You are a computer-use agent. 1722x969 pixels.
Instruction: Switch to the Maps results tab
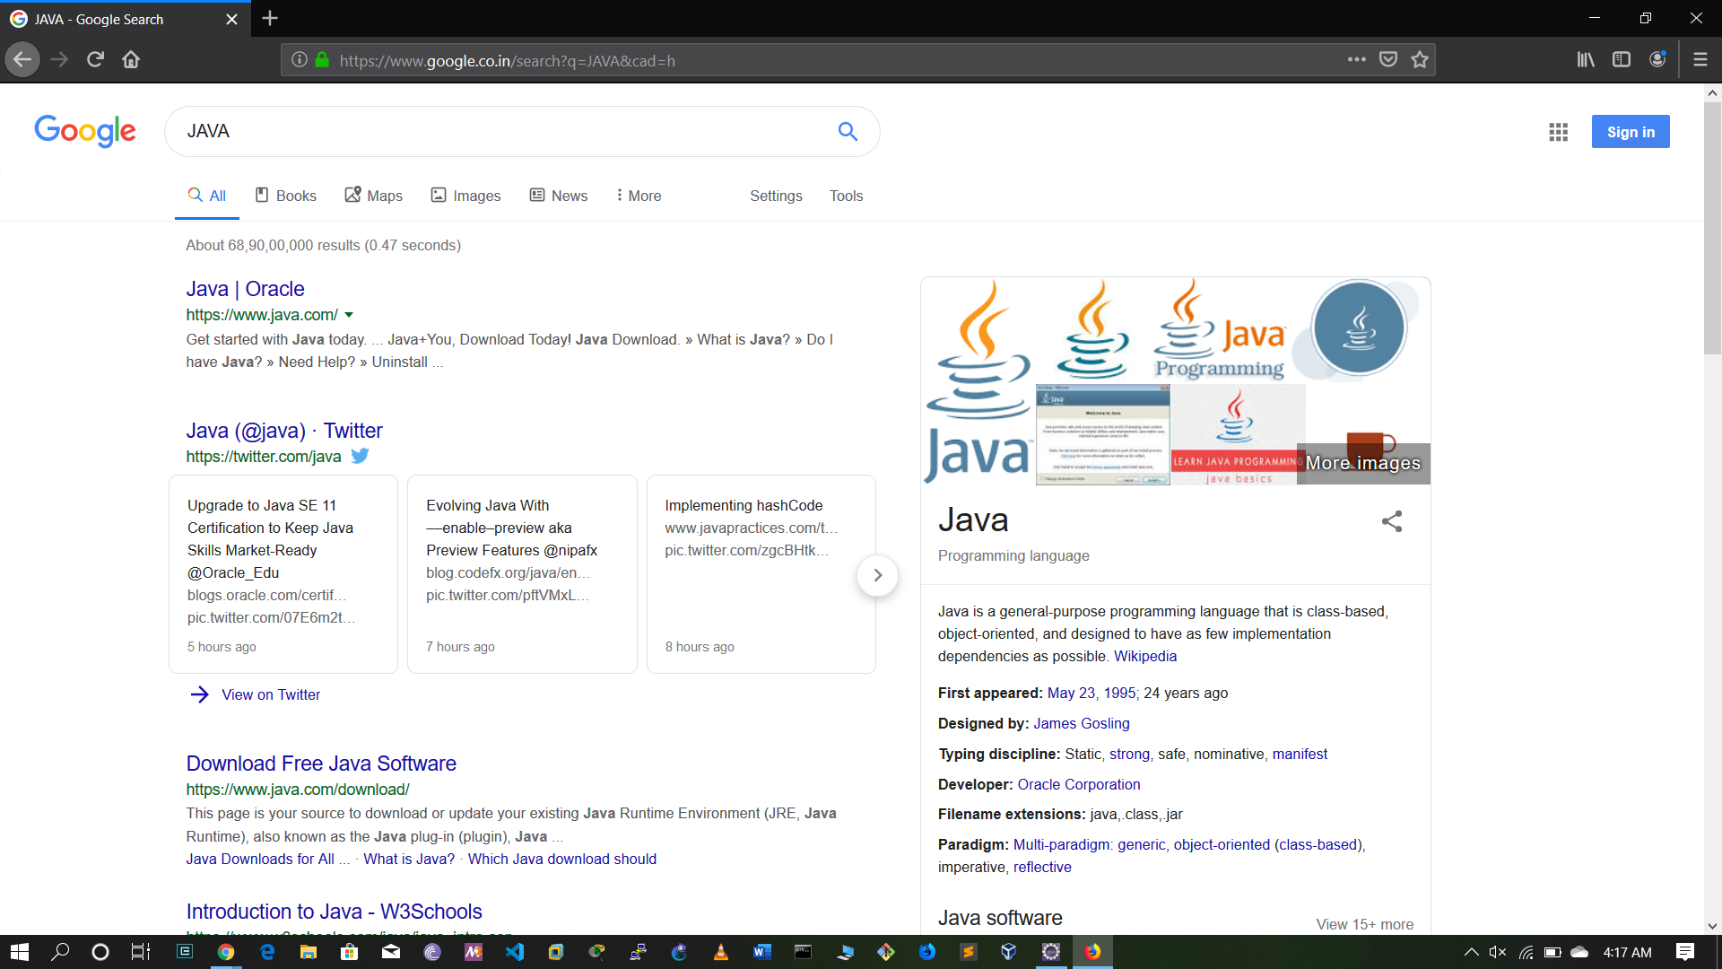374,196
